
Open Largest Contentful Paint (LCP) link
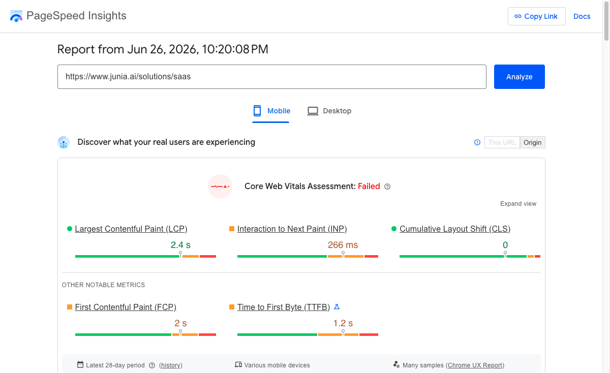131,229
